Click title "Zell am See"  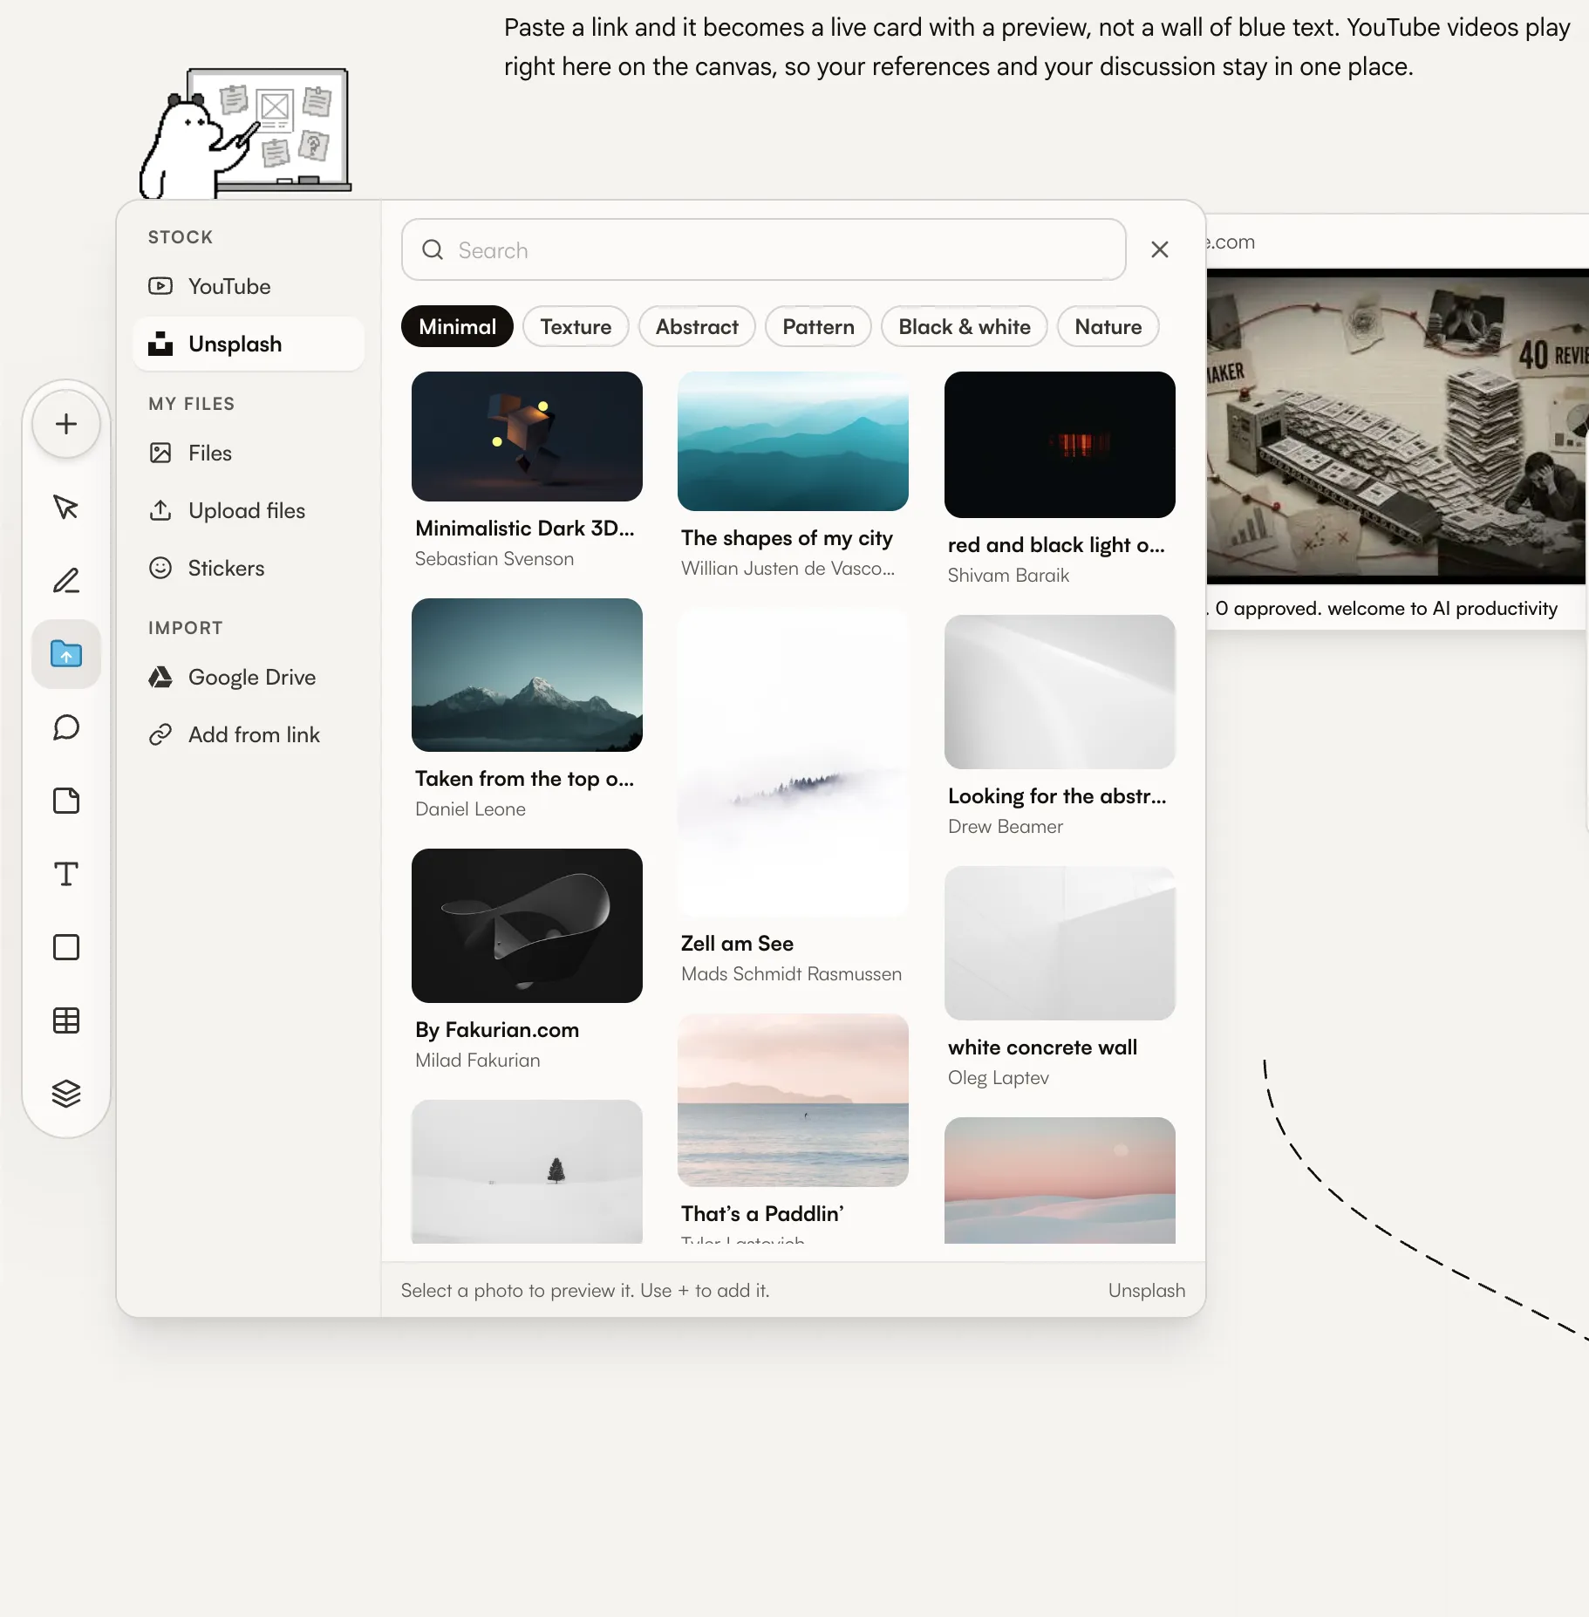(x=737, y=943)
